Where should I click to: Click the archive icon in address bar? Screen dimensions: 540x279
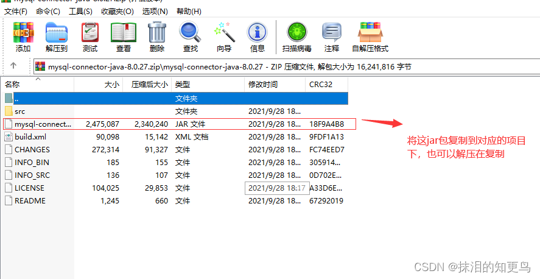(x=40, y=66)
